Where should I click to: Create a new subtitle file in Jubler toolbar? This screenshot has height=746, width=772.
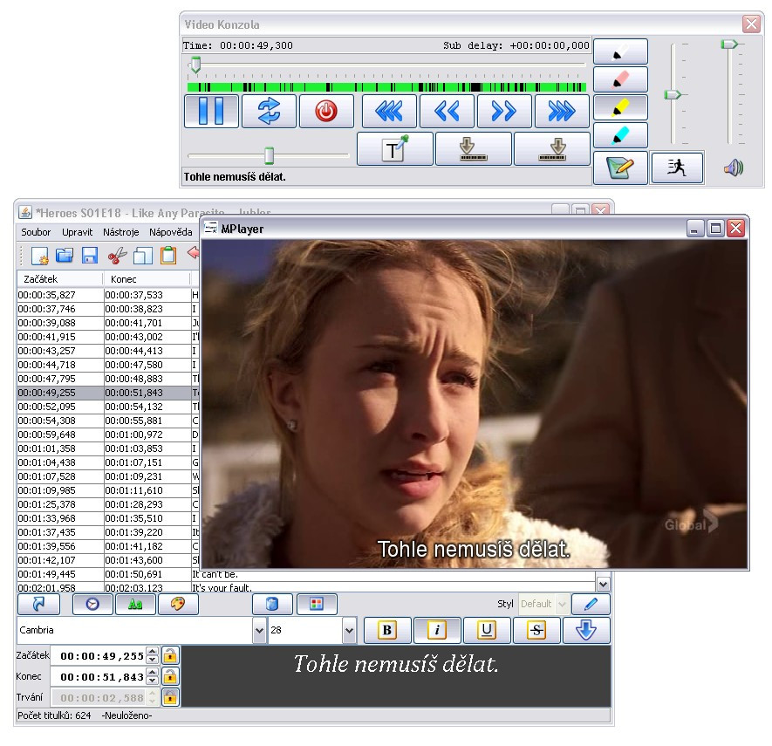(39, 256)
